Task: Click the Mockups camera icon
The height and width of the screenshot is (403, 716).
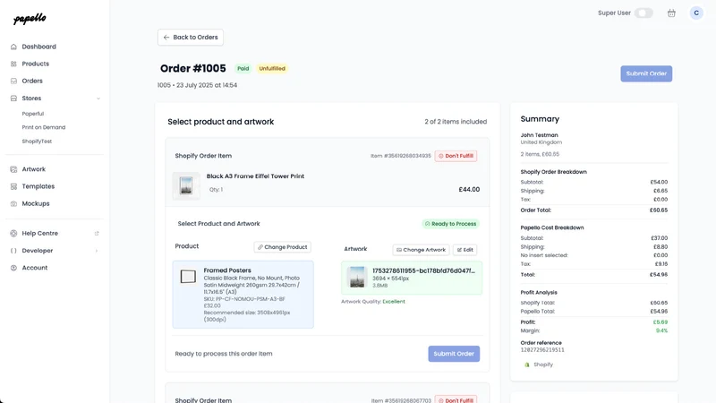Action: coord(13,204)
